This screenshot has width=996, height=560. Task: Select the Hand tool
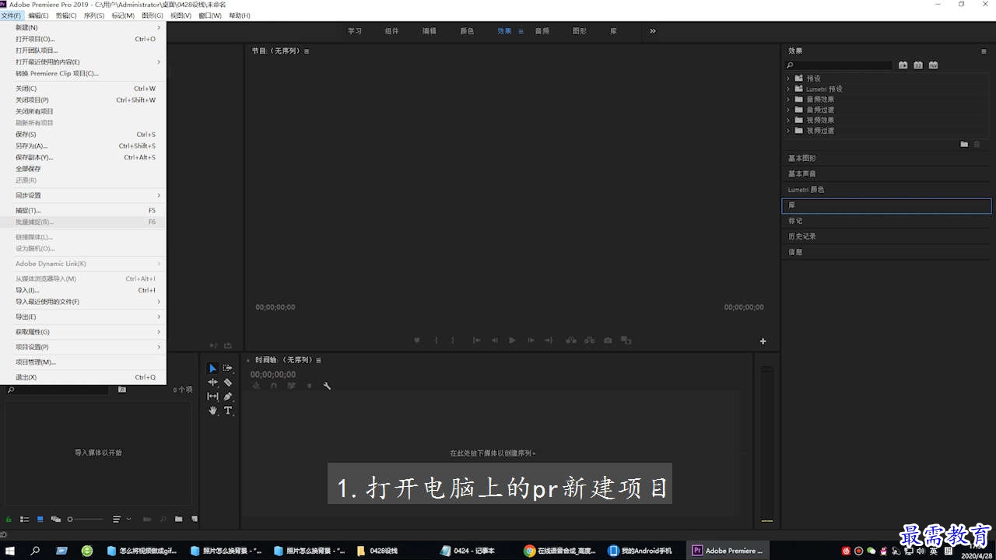pyautogui.click(x=213, y=411)
